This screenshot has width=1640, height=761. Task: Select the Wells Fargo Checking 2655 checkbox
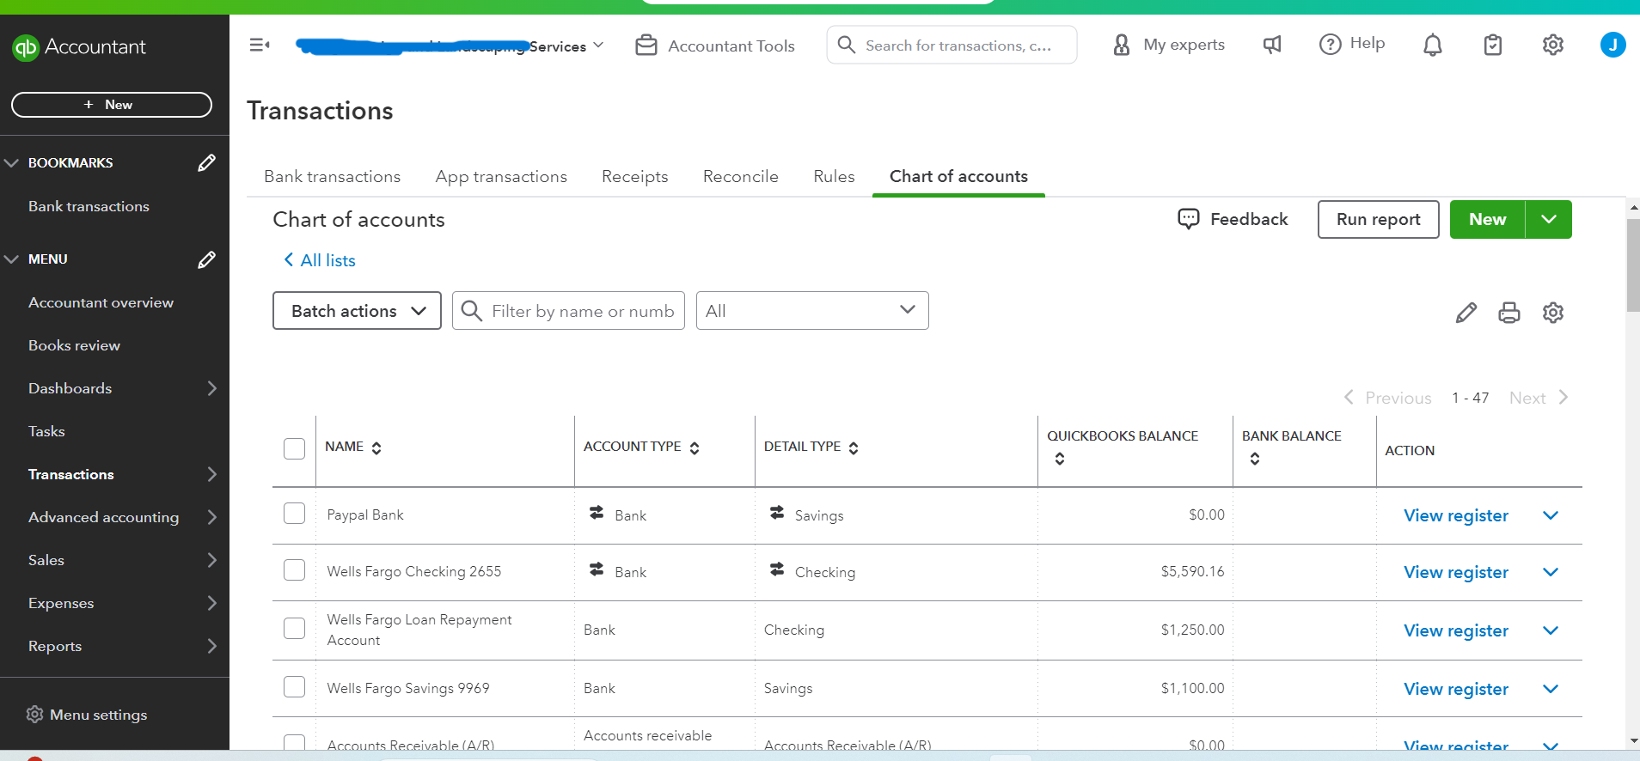(x=294, y=570)
